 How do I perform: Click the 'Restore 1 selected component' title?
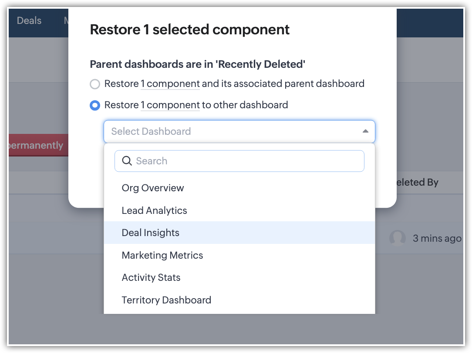(189, 30)
